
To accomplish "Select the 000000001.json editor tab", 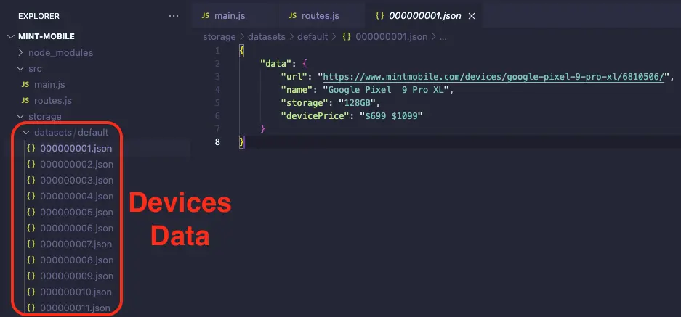I will click(x=424, y=16).
